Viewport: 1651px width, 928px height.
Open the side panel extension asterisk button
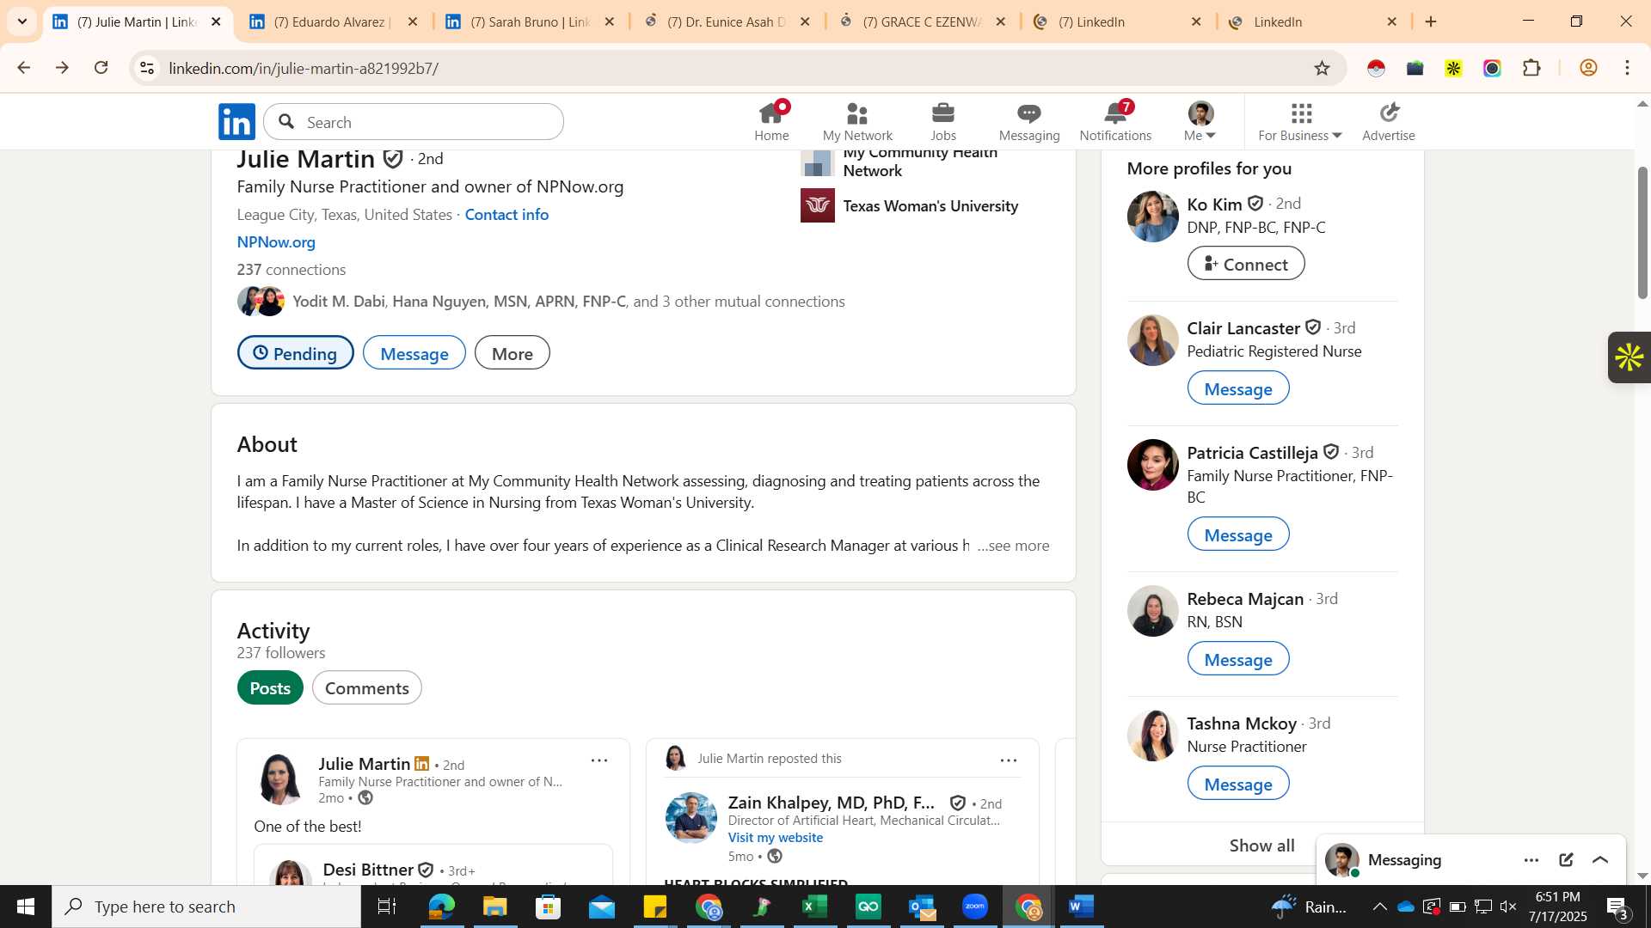point(1629,357)
